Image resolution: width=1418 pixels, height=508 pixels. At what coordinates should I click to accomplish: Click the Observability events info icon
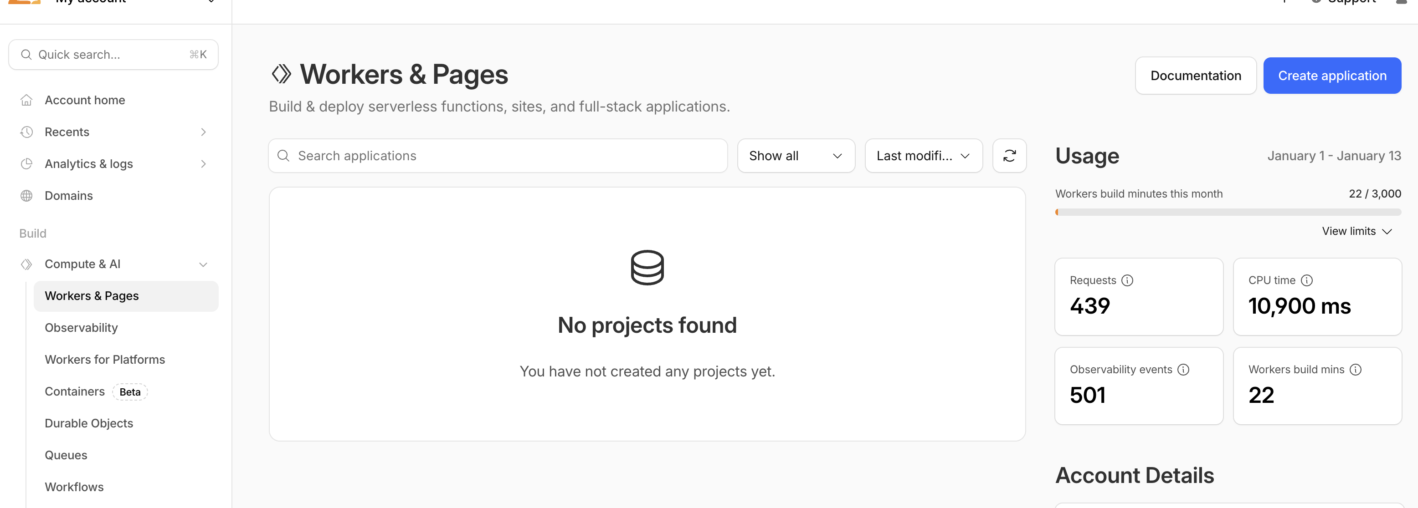(x=1183, y=370)
